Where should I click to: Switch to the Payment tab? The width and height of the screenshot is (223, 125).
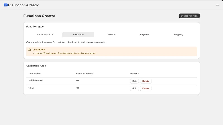(145, 34)
